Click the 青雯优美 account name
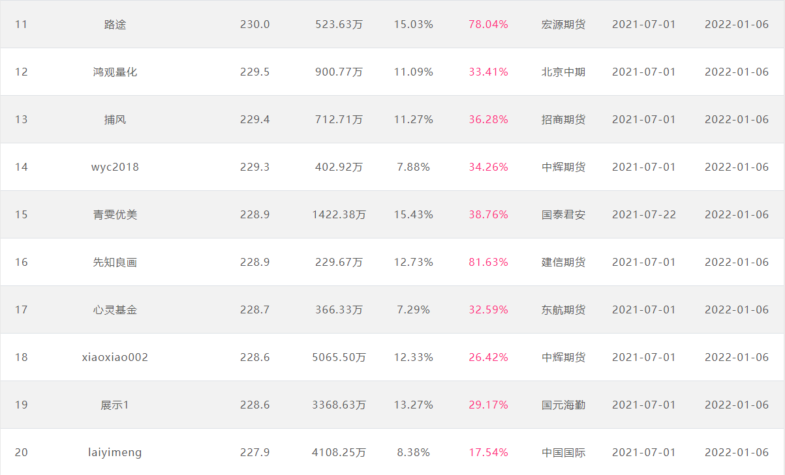The width and height of the screenshot is (785, 475). (115, 214)
